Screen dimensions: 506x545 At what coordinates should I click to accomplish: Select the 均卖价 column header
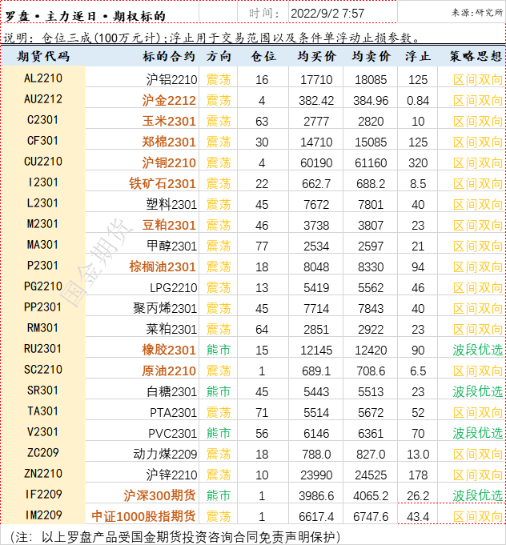coord(371,56)
